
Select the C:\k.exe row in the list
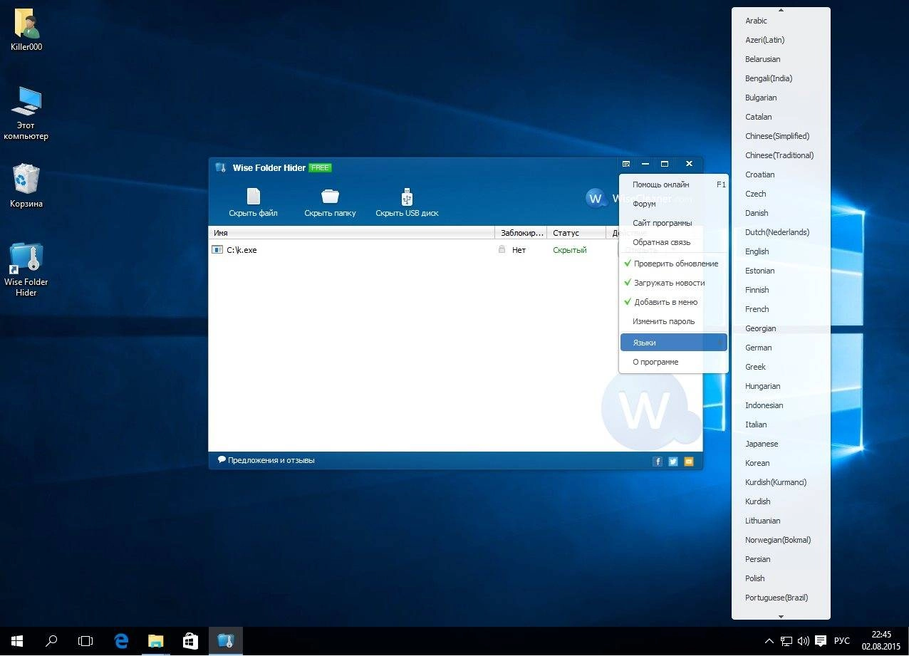(413, 250)
